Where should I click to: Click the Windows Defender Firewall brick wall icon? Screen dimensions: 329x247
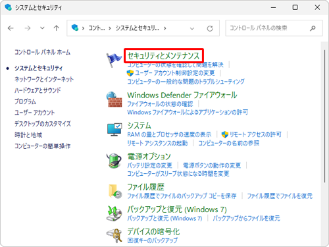pyautogui.click(x=114, y=99)
